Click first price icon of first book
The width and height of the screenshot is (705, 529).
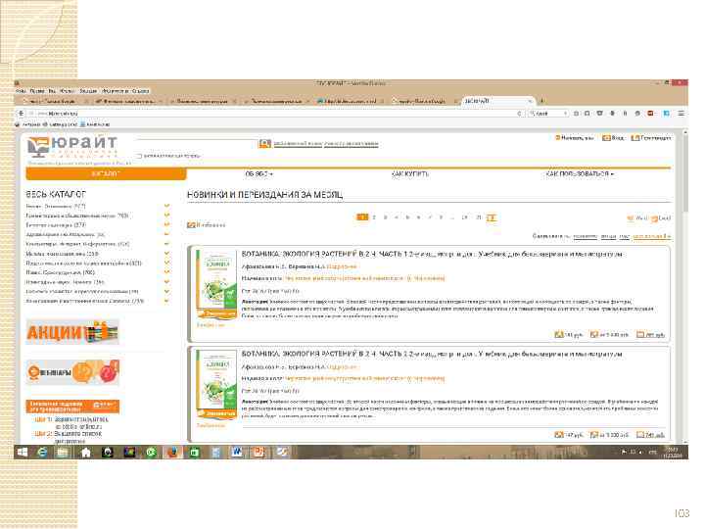pyautogui.click(x=559, y=334)
